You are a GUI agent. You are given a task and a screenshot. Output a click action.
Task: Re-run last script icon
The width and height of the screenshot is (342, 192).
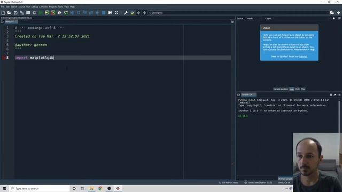point(66,13)
